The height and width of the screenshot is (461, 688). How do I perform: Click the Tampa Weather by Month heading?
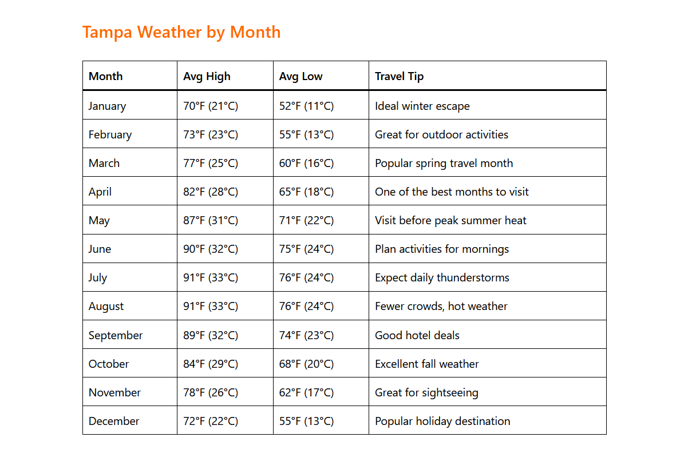pyautogui.click(x=181, y=32)
